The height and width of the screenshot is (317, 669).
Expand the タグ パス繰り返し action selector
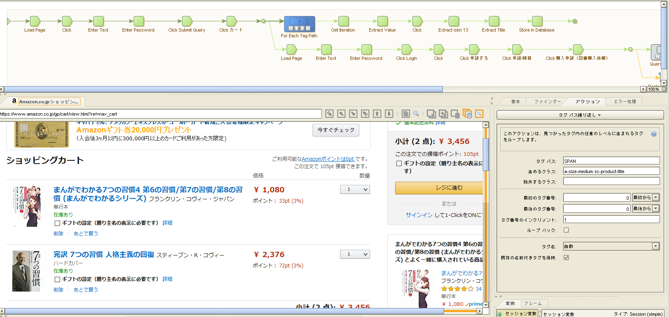point(580,115)
